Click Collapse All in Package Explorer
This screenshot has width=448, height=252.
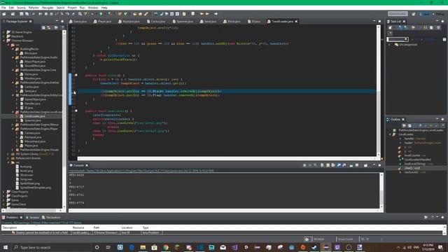[43, 27]
